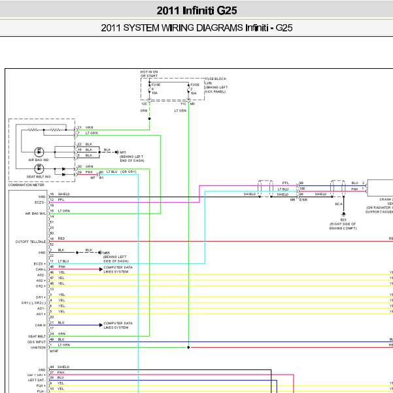Click the "ECZS +" terminal label

[x=40, y=264]
